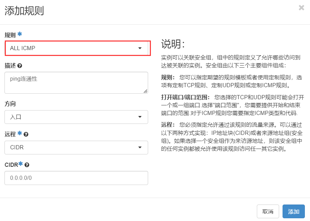Close the 添加规则 dialog
Viewport: 310px width, 221px height.
(x=301, y=8)
